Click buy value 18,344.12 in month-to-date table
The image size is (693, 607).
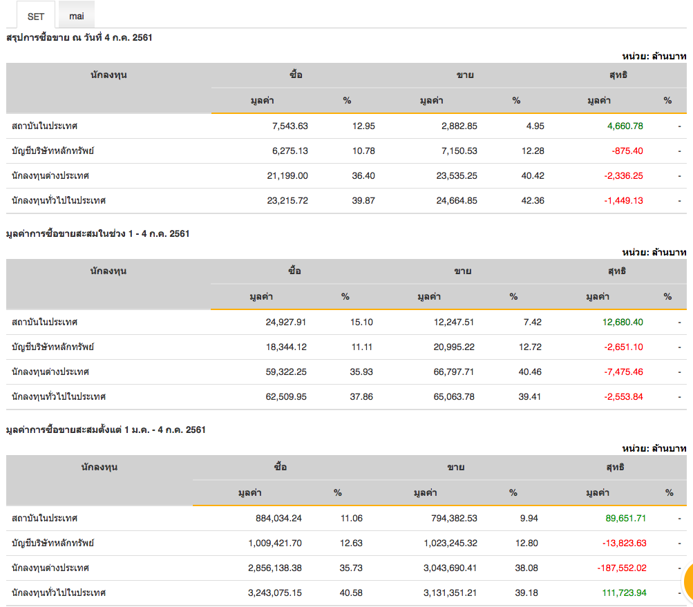click(285, 347)
